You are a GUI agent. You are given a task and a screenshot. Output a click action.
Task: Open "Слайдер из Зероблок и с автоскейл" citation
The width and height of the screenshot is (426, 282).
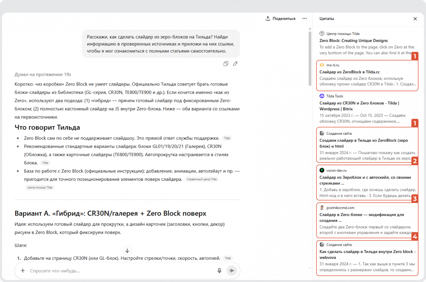point(365,180)
